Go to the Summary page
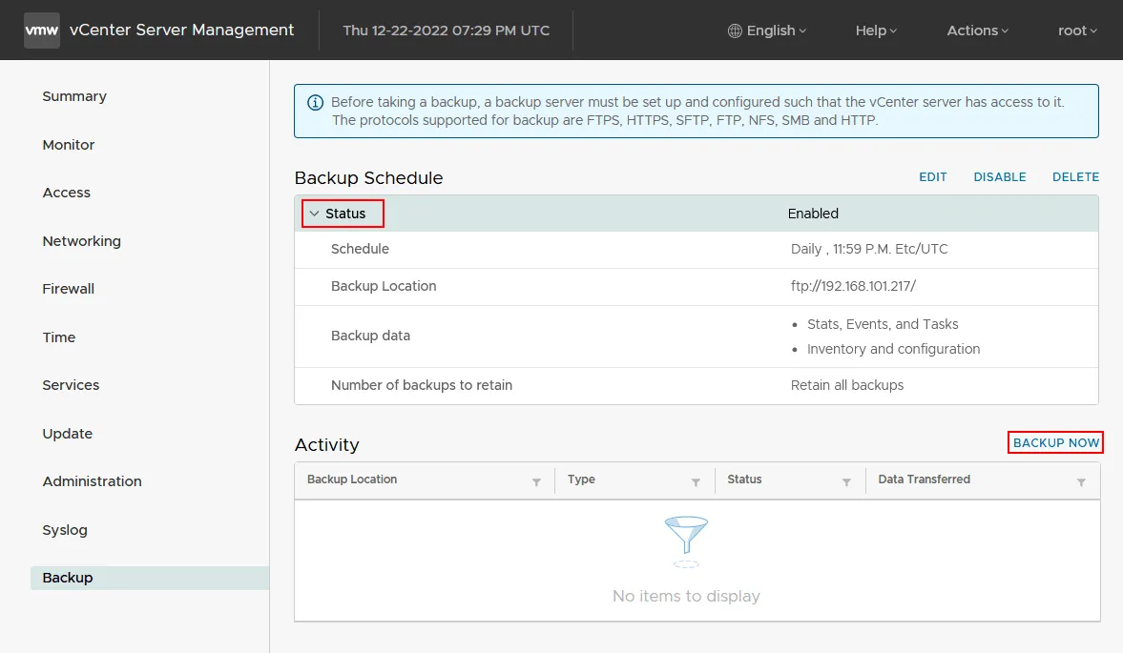This screenshot has height=653, width=1123. [x=74, y=96]
